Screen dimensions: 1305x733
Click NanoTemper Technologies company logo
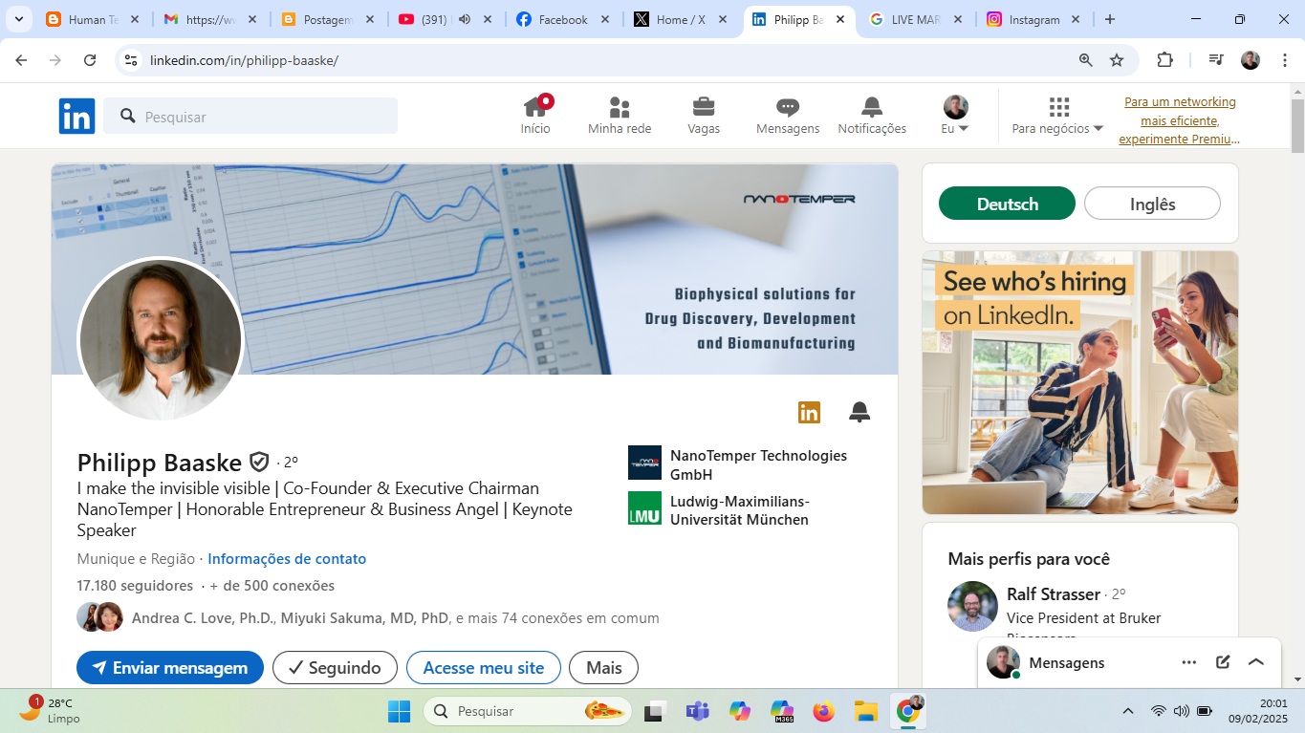click(644, 463)
